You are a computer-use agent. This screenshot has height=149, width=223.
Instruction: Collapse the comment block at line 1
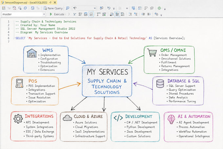coord(14,21)
